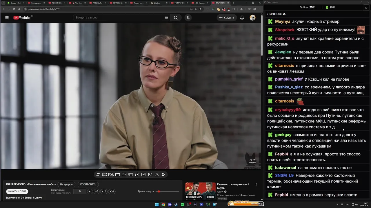This screenshot has height=208, width=371.
Task: Go to YouTube home via logo
Action: click(22, 18)
